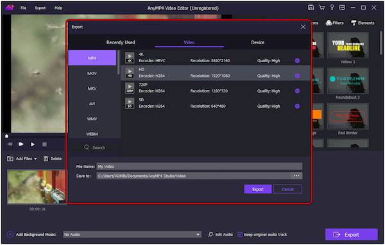The image size is (385, 245).
Task: Click purple Export button in dialog
Action: pyautogui.click(x=258, y=189)
